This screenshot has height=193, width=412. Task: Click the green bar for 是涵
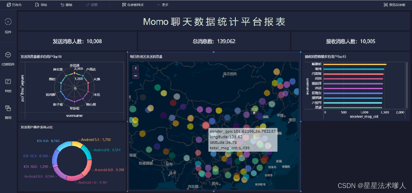point(353,108)
